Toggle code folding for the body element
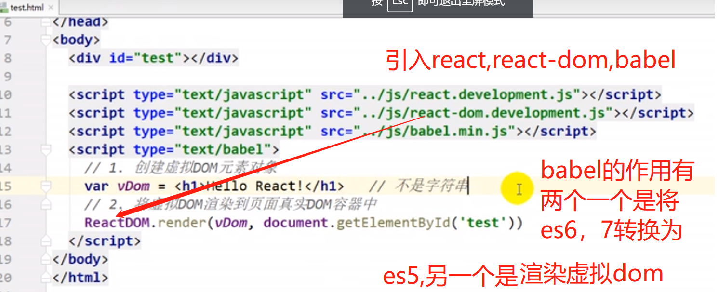The image size is (719, 292). pos(46,40)
